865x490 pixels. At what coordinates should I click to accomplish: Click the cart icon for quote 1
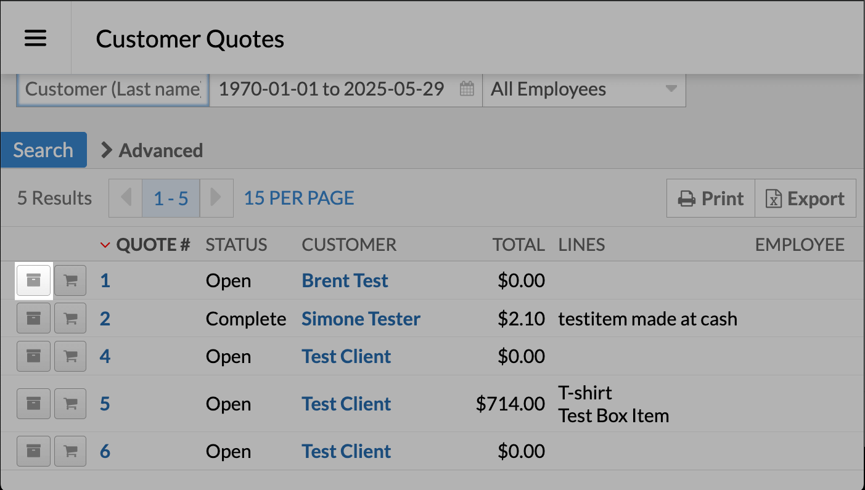(x=70, y=281)
